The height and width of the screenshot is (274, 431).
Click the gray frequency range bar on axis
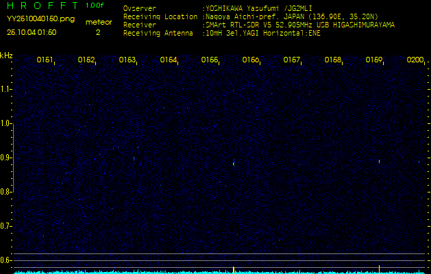pos(13,158)
